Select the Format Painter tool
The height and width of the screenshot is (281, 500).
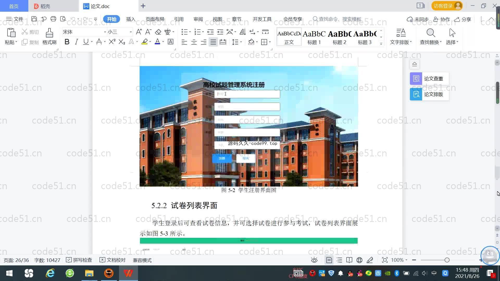[49, 36]
